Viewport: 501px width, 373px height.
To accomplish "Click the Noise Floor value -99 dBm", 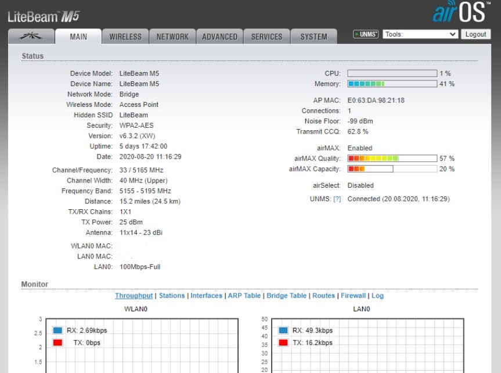I will click(x=360, y=121).
